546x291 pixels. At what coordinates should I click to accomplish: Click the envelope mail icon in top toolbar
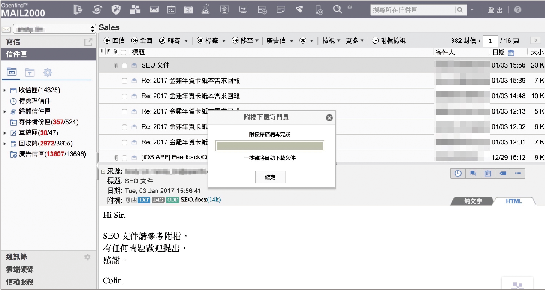154,9
